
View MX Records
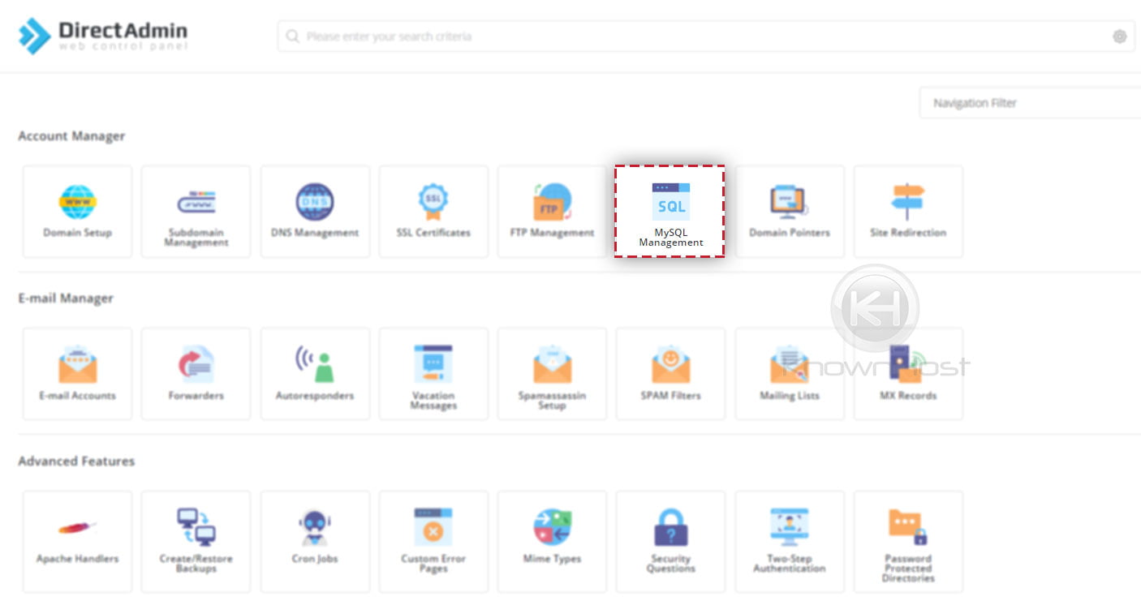coord(907,373)
